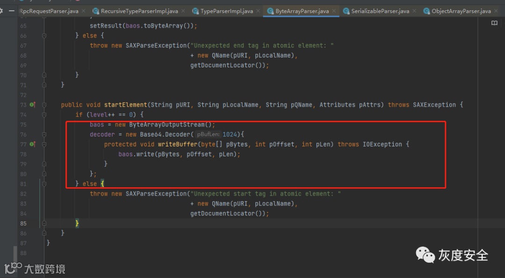Switch to the ObjectArrayParser.java tab
The image size is (505, 278).
pyautogui.click(x=461, y=11)
